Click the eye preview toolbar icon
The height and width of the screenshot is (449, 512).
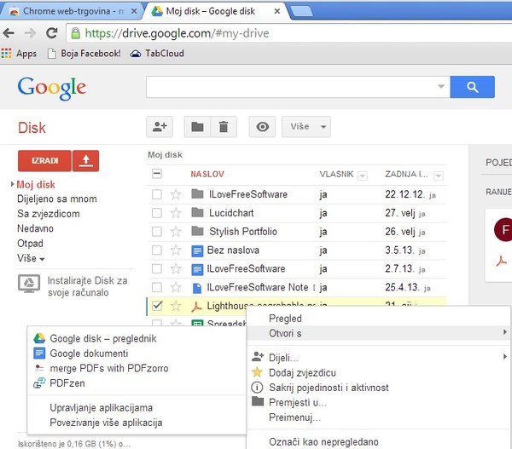[x=262, y=126]
